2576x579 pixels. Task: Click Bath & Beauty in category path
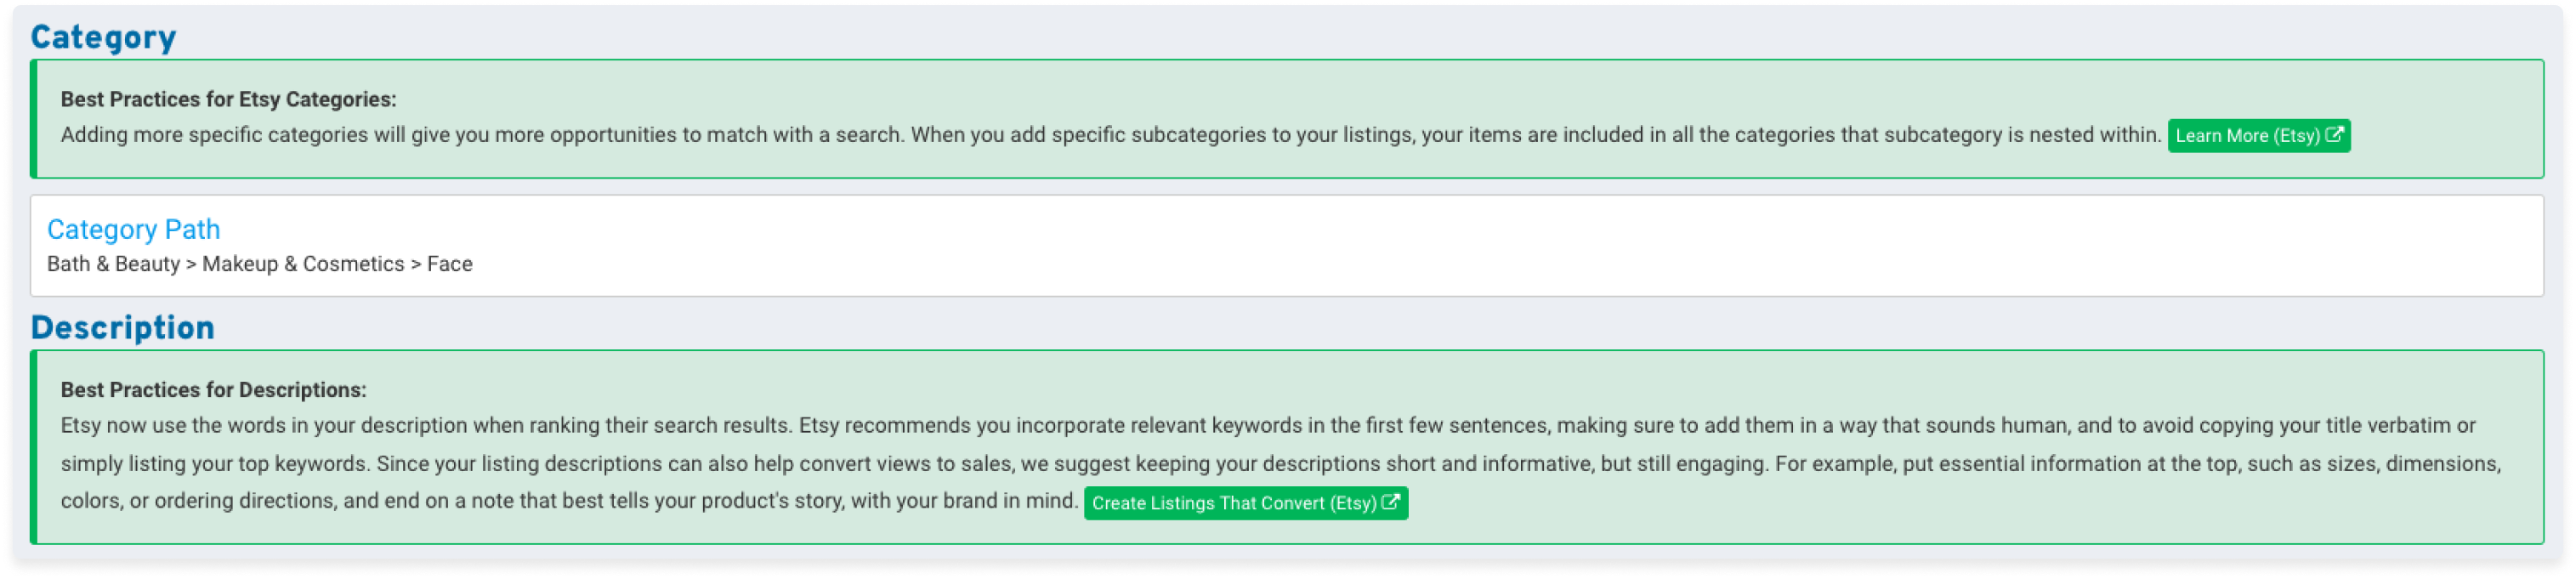[113, 264]
